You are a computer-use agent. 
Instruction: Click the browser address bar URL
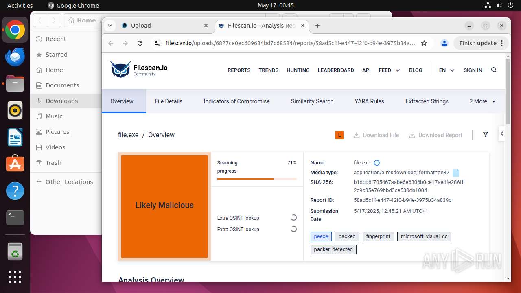click(290, 43)
